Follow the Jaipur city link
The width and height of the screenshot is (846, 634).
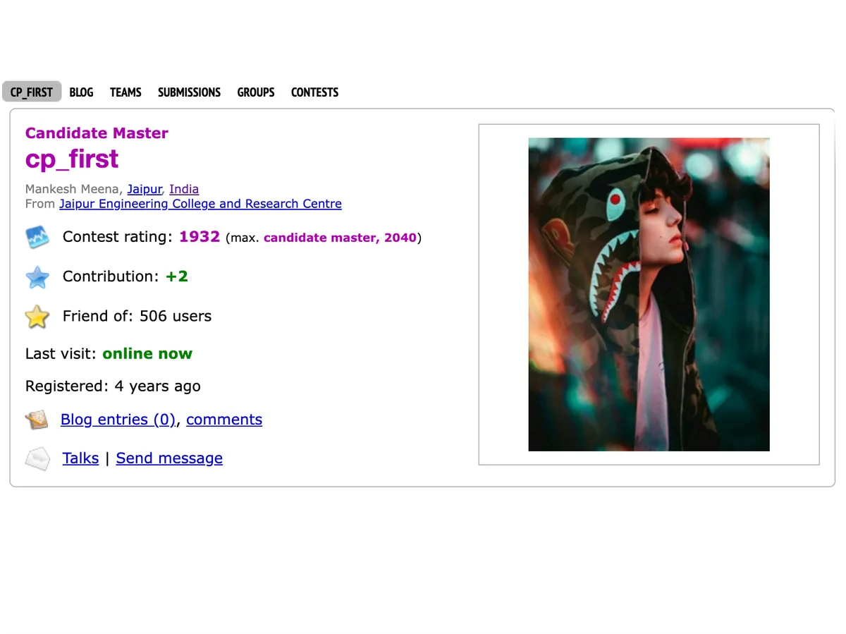(145, 189)
